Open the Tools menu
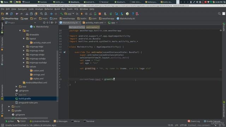This screenshot has width=226, height=127. [x=70, y=9]
